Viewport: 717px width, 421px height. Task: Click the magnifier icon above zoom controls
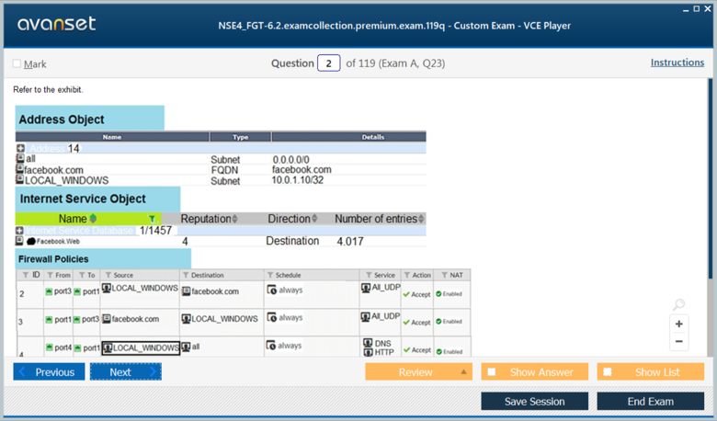pyautogui.click(x=678, y=304)
